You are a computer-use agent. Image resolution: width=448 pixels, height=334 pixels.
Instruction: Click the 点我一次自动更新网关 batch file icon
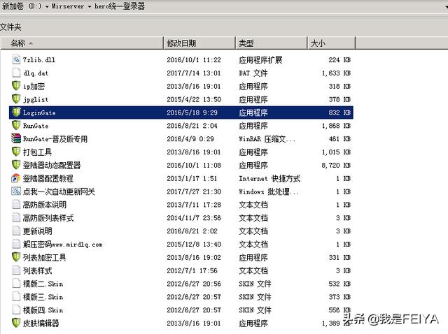[x=16, y=191]
